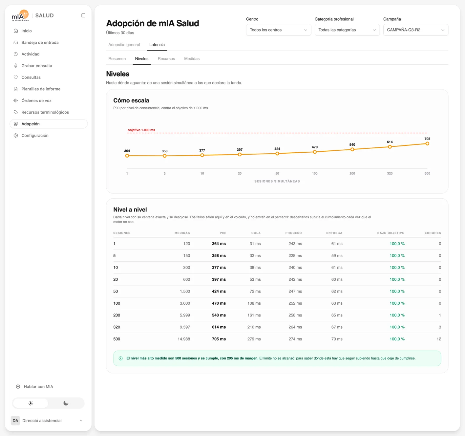
Task: Open the Bandeja de entrada inbox icon
Action: pos(15,42)
